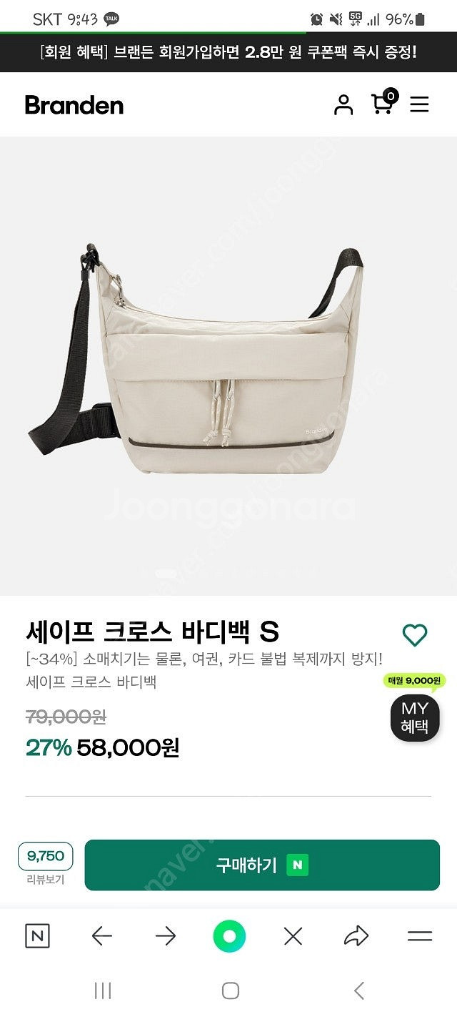Image resolution: width=457 pixels, height=1017 pixels.
Task: Tap the Android home navigation button
Action: pyautogui.click(x=230, y=991)
